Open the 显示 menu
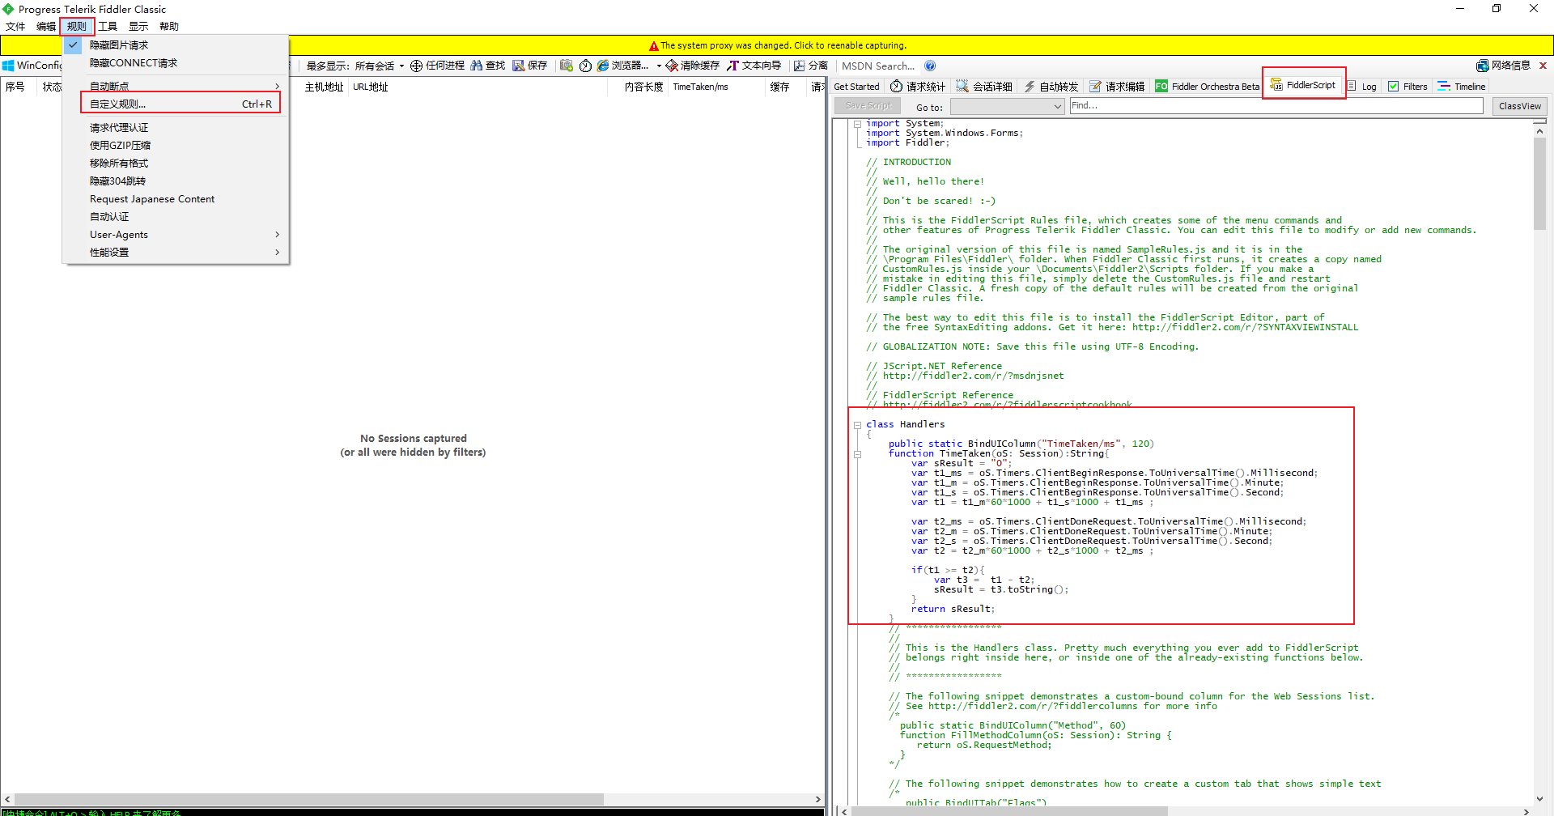 pos(138,27)
